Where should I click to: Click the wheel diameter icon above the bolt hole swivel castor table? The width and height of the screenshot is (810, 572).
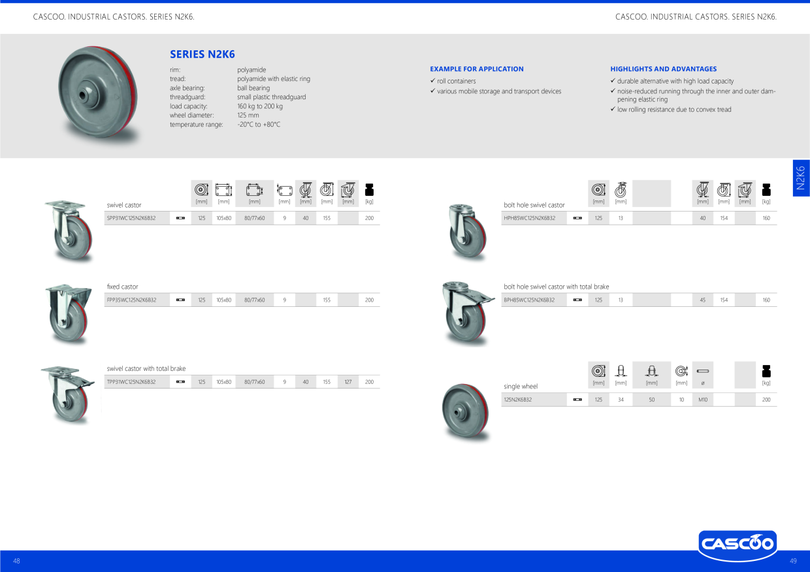[x=598, y=190]
